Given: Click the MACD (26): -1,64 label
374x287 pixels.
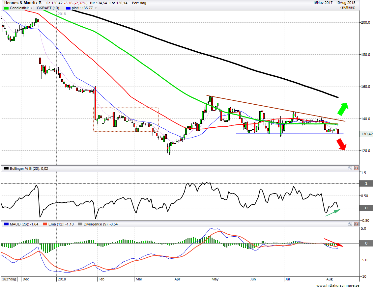Looking at the screenshot, I should 24,224.
